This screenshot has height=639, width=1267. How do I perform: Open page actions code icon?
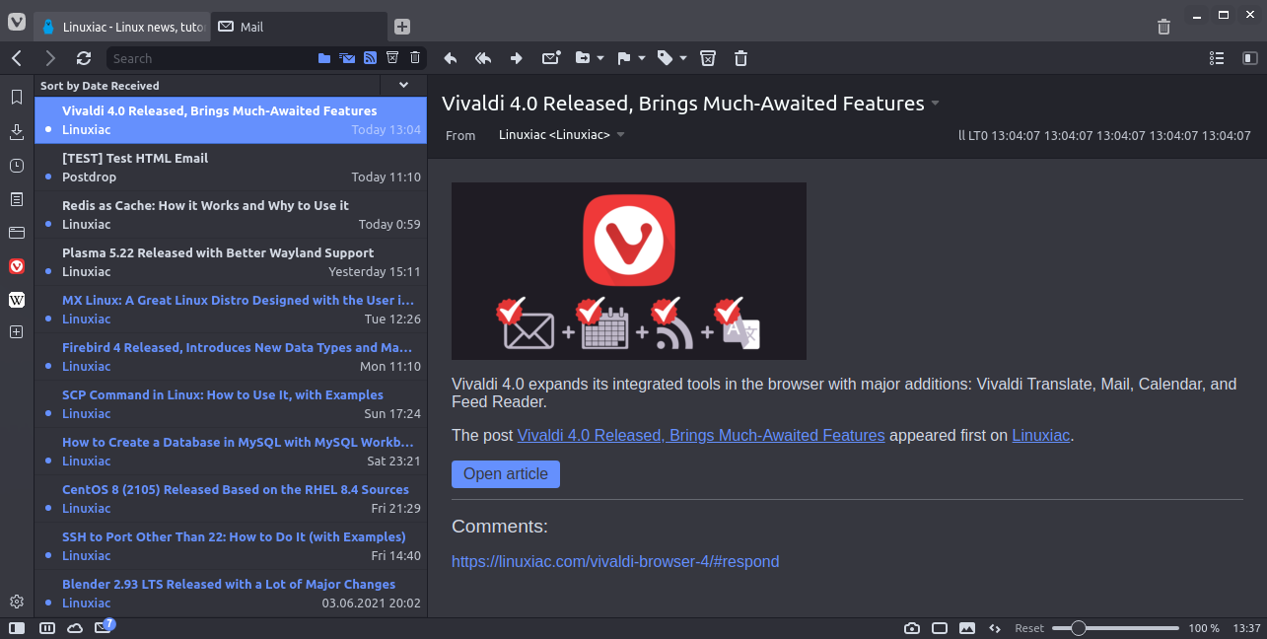(x=995, y=628)
